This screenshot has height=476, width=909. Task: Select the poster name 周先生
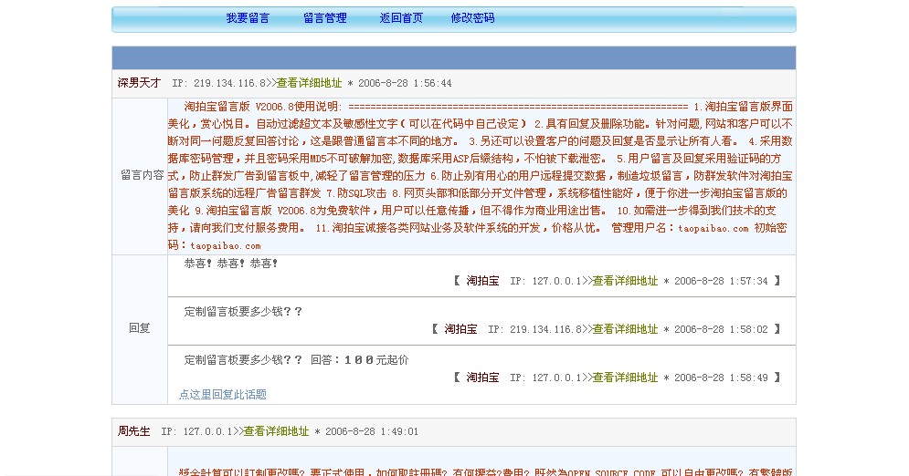[133, 431]
